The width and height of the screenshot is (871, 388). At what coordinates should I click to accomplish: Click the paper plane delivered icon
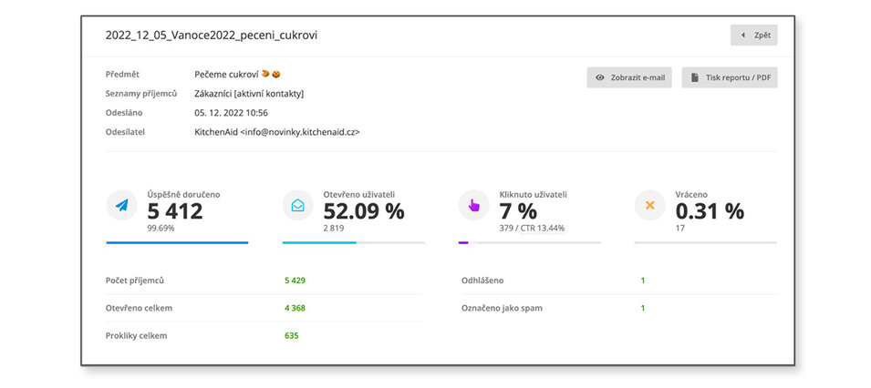pos(121,206)
